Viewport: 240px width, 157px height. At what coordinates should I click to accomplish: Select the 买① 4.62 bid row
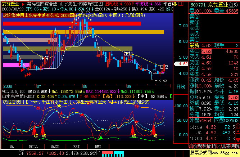(x=214, y=51)
